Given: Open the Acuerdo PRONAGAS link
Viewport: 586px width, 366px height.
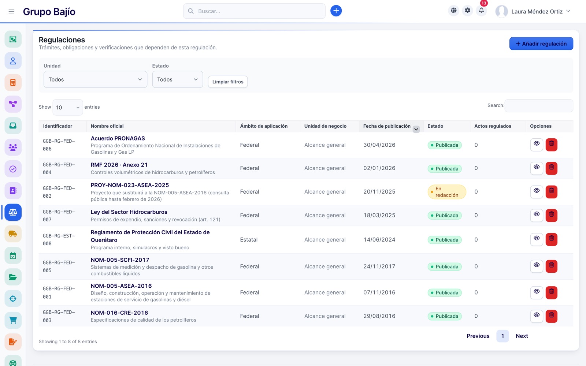Looking at the screenshot, I should click(118, 138).
